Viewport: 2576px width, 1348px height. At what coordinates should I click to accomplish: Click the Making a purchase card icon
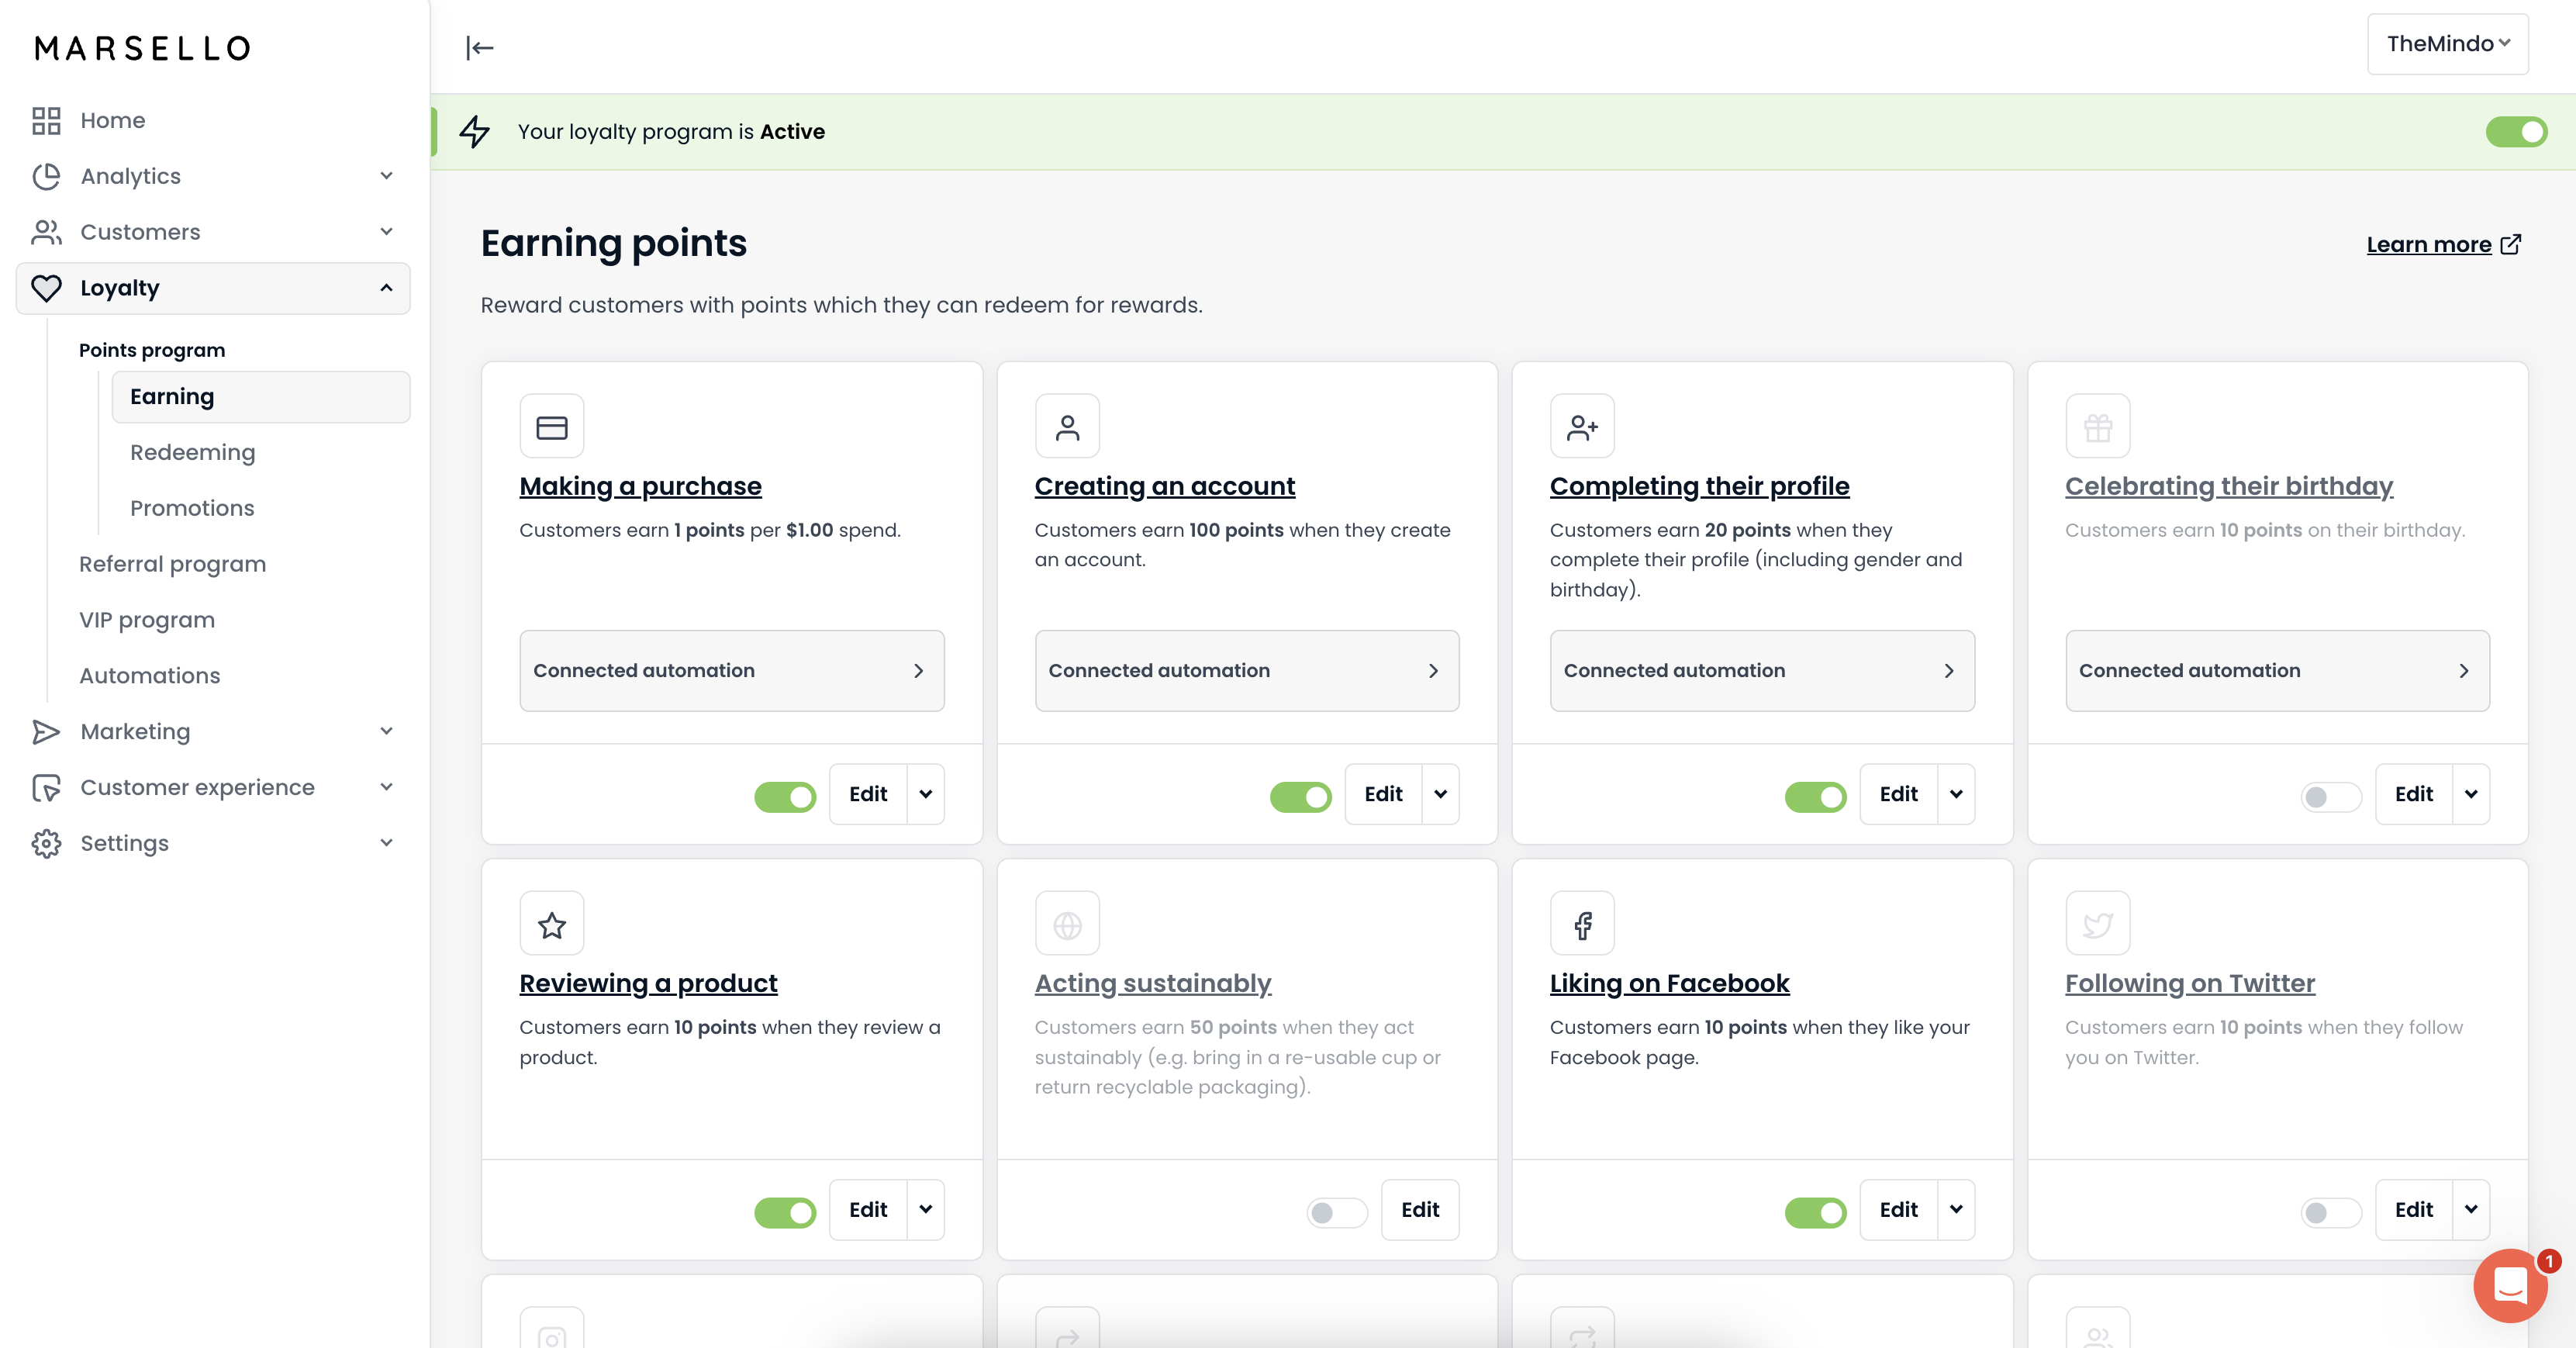(551, 427)
